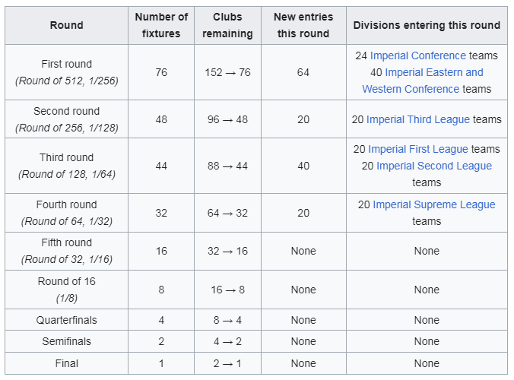The image size is (514, 380).
Task: Click the 152 → 76 clubs remaining cell
Action: pyautogui.click(x=227, y=72)
